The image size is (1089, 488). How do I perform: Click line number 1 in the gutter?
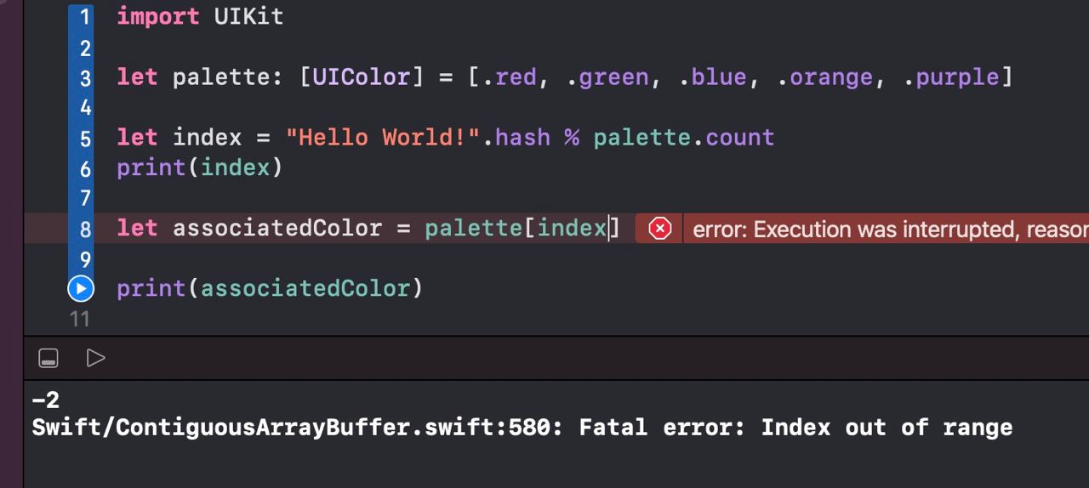[x=84, y=17]
